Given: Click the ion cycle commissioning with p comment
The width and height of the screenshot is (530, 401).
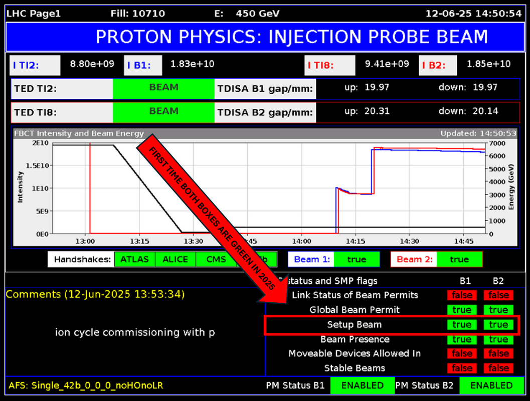Looking at the screenshot, I should pos(135,332).
